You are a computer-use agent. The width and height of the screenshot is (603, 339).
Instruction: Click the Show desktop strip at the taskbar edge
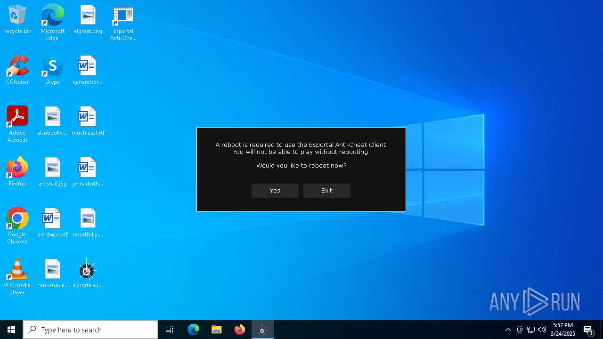click(x=602, y=330)
